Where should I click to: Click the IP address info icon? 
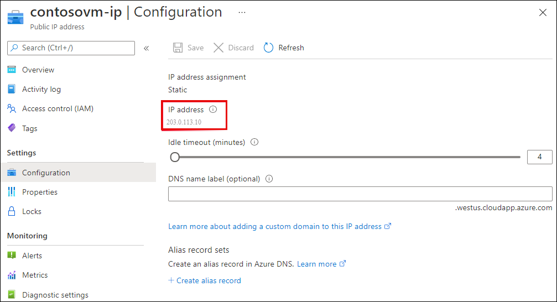(213, 110)
